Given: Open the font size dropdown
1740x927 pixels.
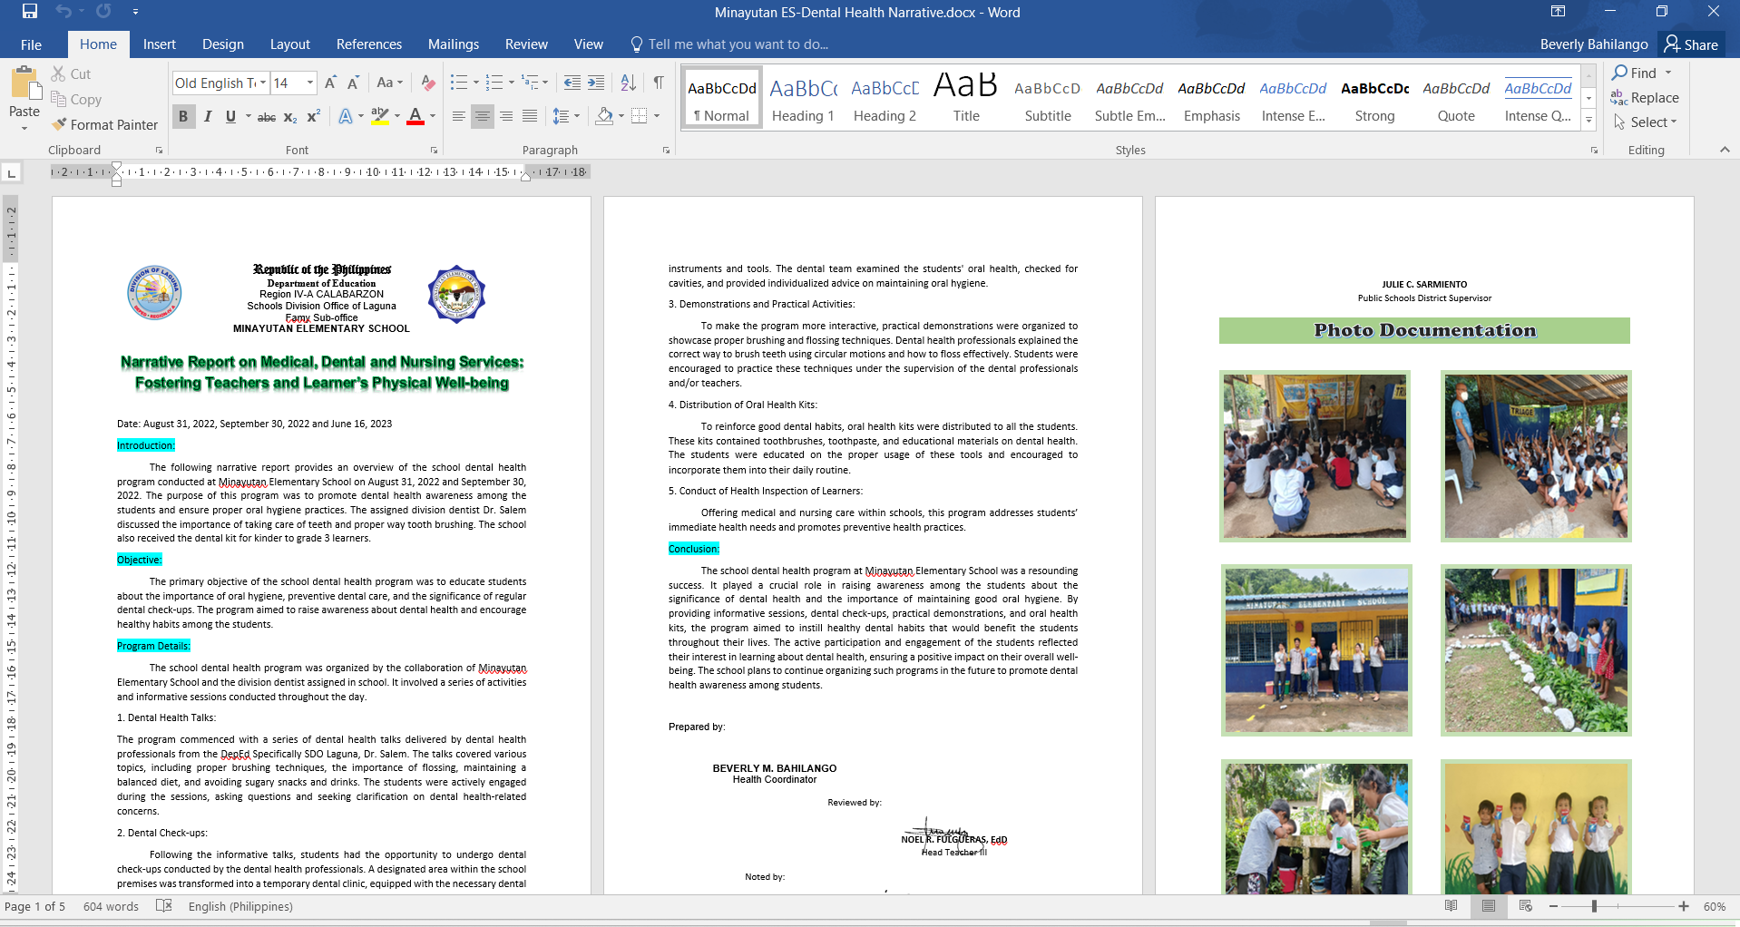Looking at the screenshot, I should click(310, 83).
